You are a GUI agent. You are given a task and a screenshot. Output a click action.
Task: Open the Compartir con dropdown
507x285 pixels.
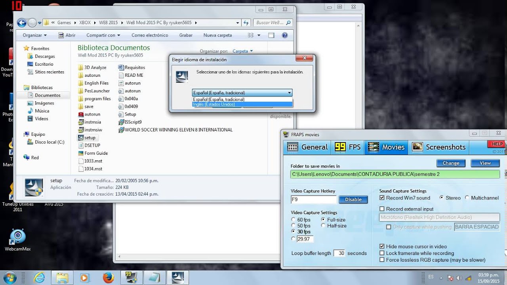click(x=103, y=35)
